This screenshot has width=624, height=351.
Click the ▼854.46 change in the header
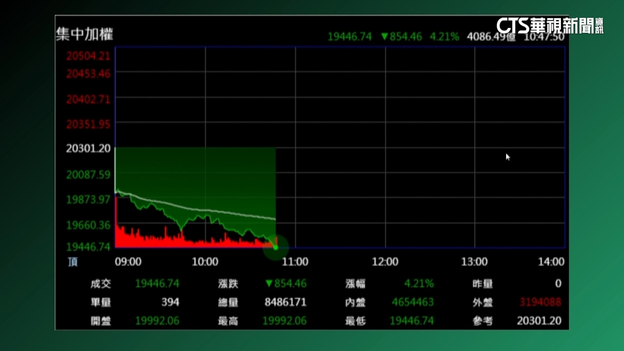coord(401,37)
